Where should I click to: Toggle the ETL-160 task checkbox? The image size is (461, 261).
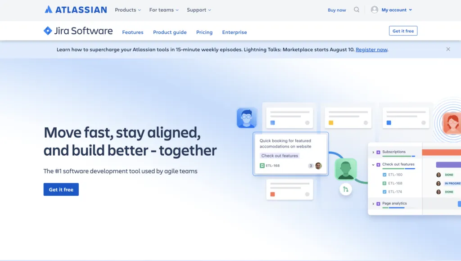pyautogui.click(x=384, y=175)
